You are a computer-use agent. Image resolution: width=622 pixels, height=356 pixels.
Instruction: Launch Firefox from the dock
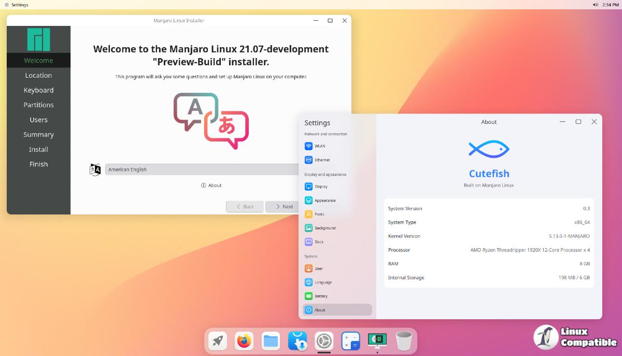point(244,341)
